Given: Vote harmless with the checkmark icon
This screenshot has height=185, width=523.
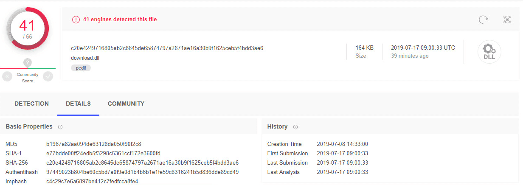Looking at the screenshot, I should click(x=48, y=77).
